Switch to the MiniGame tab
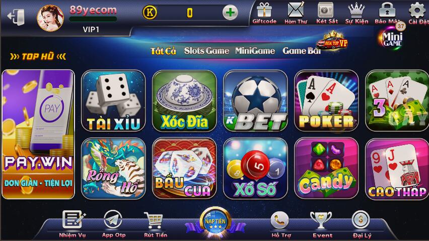Screen dimensions: 429x241 coord(255,51)
